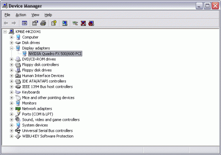Open the View menu
Image resolution: width=221 pixels, height=155 pixels.
pos(35,15)
